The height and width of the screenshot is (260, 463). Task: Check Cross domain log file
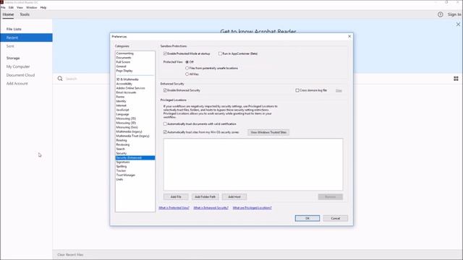coord(297,90)
